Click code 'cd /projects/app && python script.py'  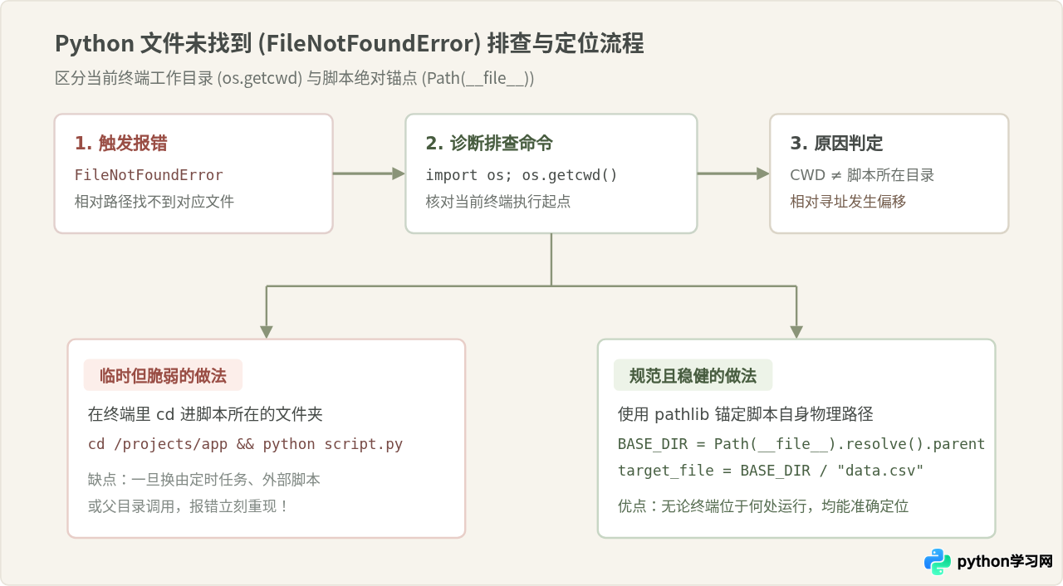coord(246,444)
